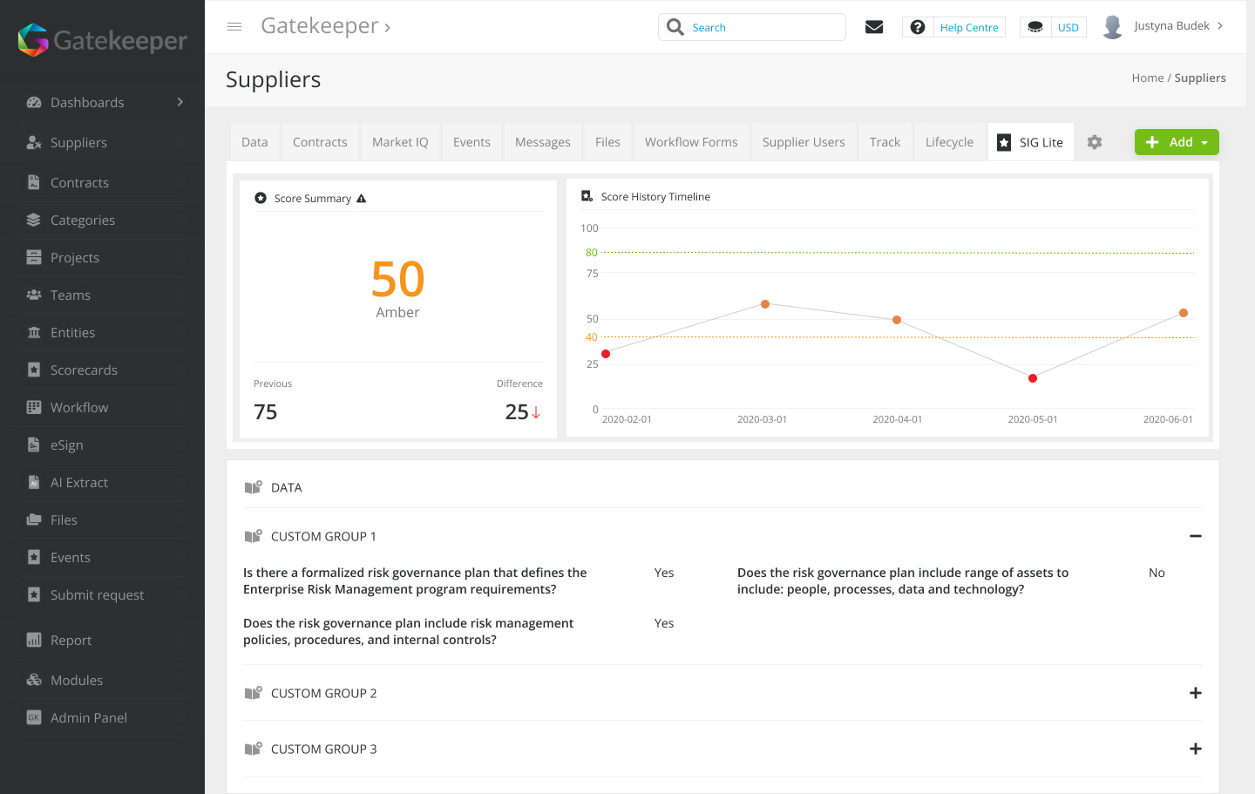Click inside the Search field

[x=758, y=27]
